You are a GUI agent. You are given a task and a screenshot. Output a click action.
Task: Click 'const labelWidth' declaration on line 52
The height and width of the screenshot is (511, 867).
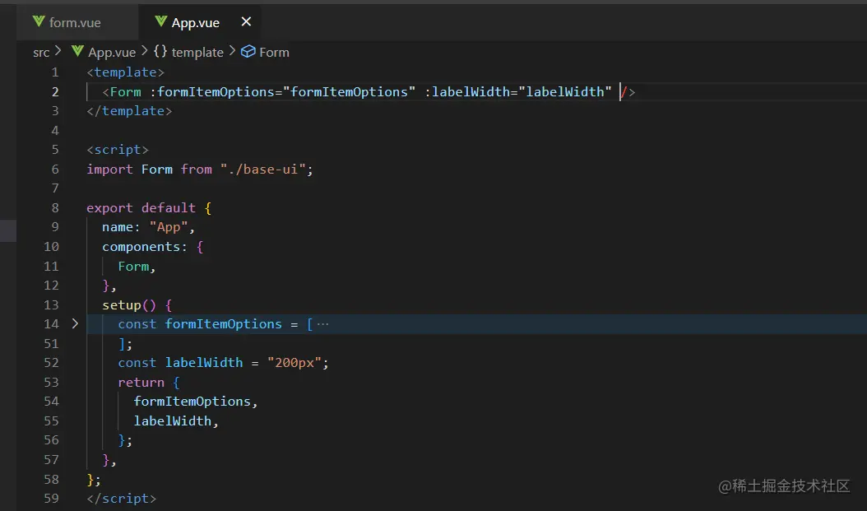coord(180,363)
